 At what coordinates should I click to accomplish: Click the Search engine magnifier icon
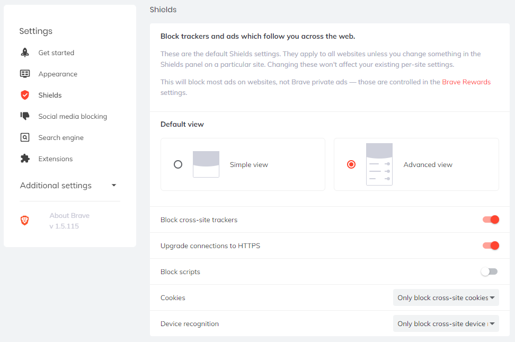25,137
